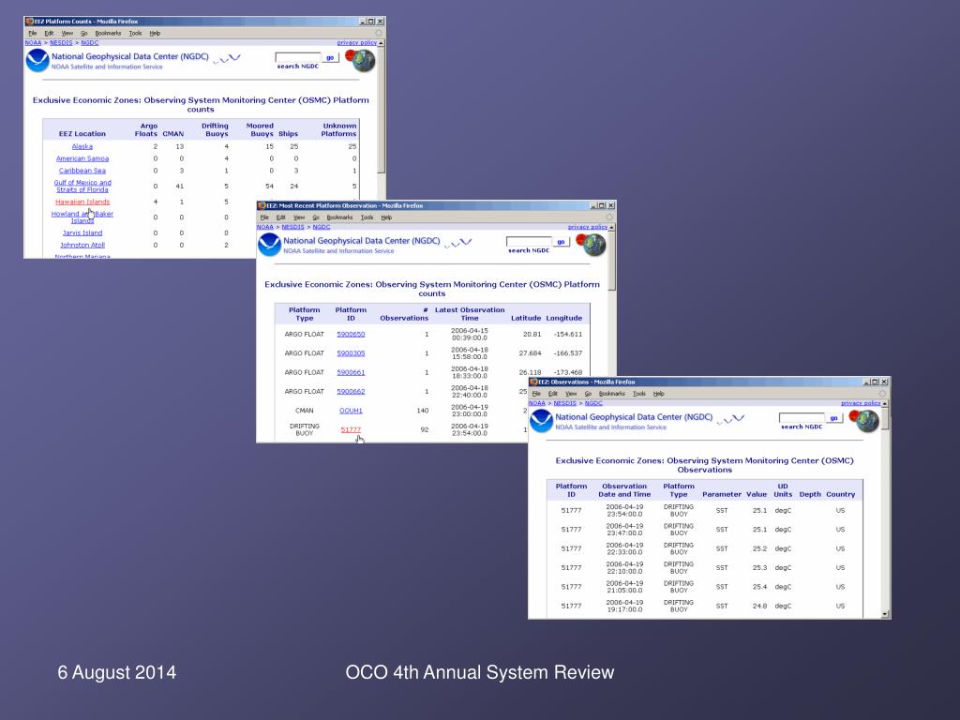Open the Alaska EEZ location link

pyautogui.click(x=82, y=146)
